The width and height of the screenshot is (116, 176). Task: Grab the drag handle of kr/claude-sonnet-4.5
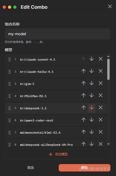(x=10, y=60)
